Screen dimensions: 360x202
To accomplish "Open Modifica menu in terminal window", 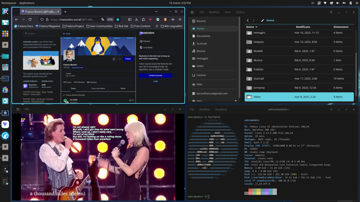I will click(x=204, y=109).
